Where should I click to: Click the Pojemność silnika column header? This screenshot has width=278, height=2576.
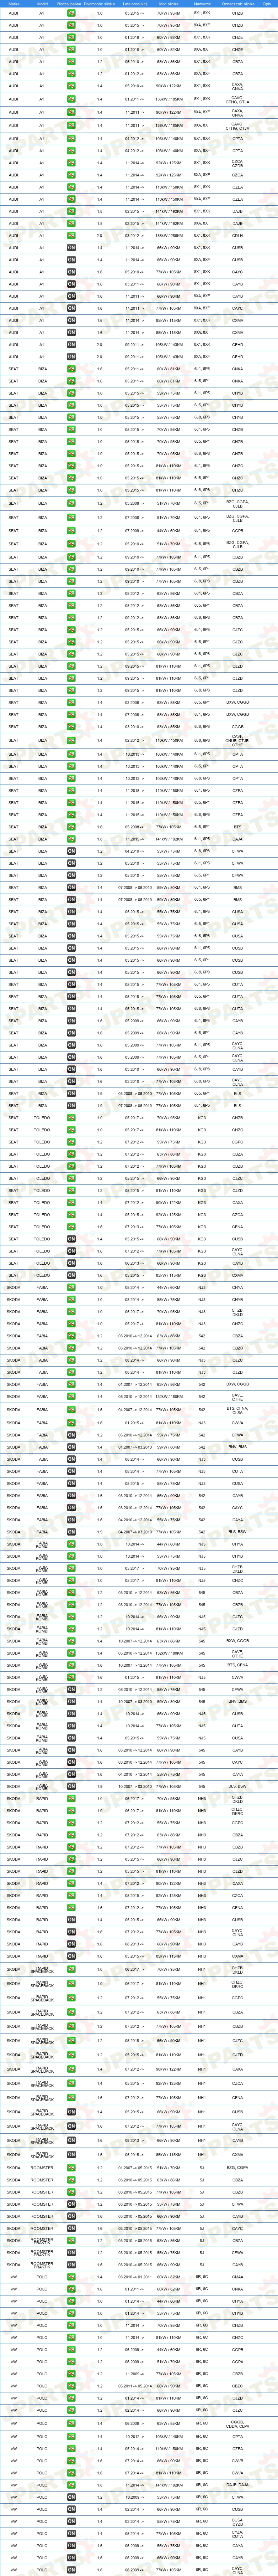(x=100, y=4)
